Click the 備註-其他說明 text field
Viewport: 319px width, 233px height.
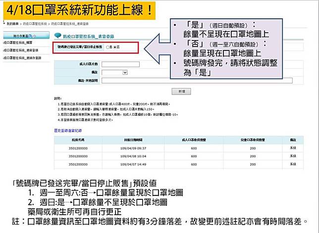coord(197,81)
